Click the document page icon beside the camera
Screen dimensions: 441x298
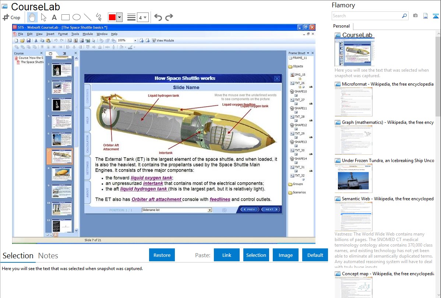426,16
